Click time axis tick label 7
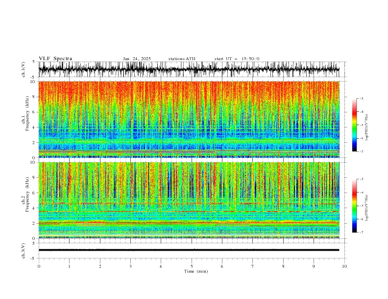This screenshot has width=388, height=299. click(x=253, y=266)
